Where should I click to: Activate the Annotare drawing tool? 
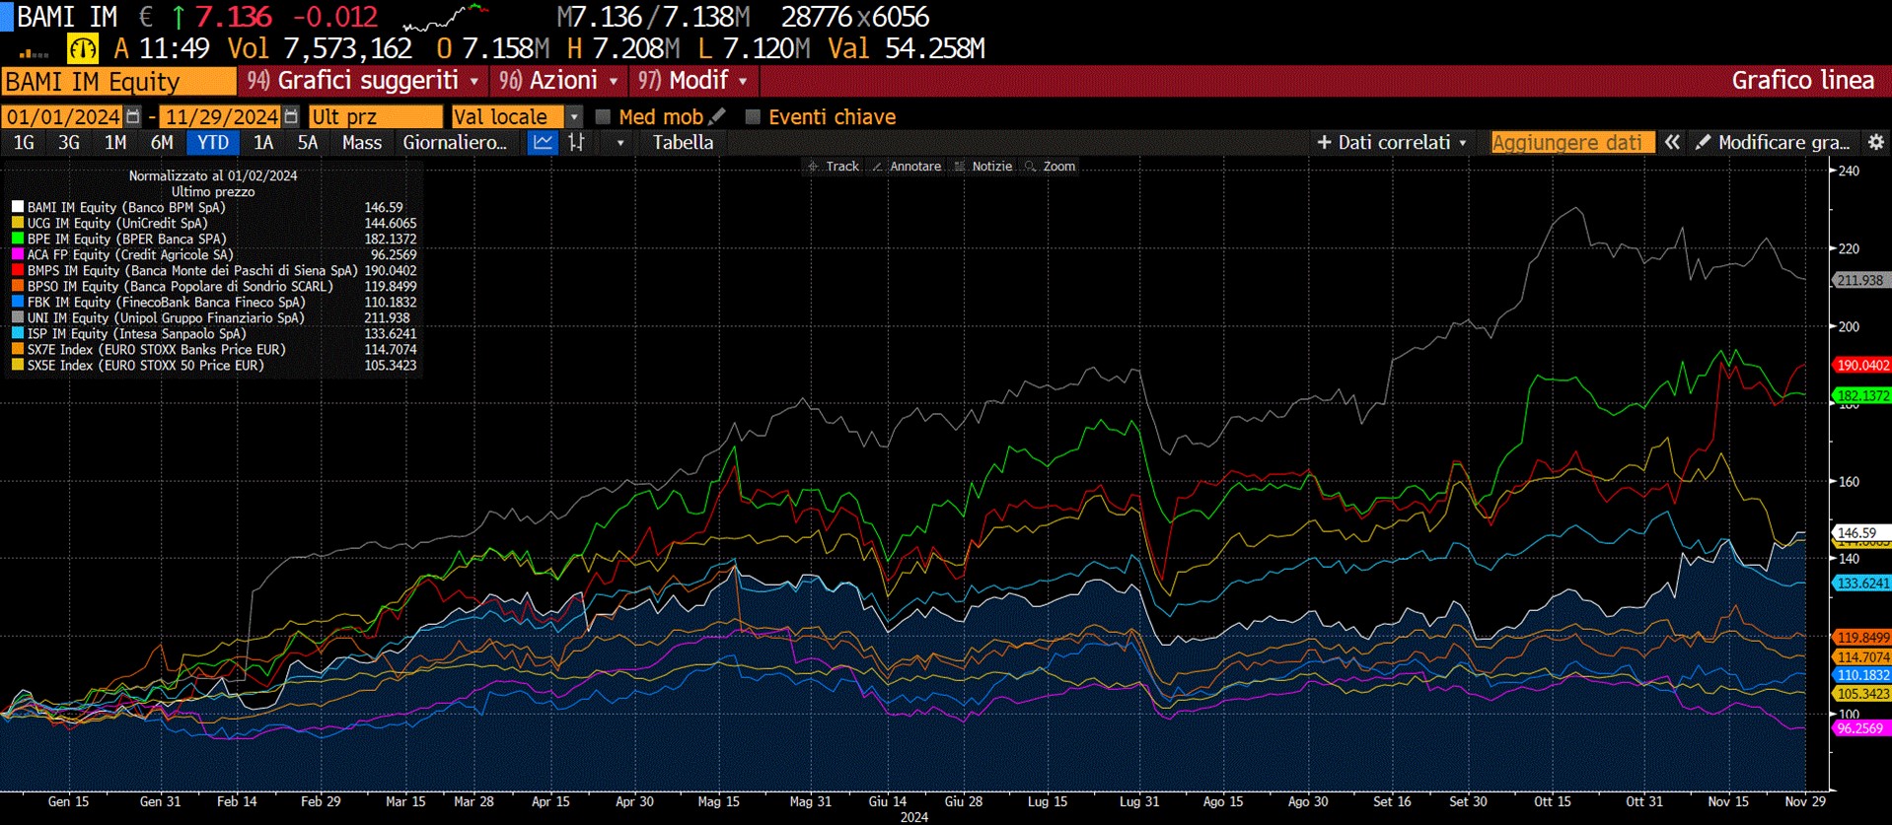[x=907, y=167]
